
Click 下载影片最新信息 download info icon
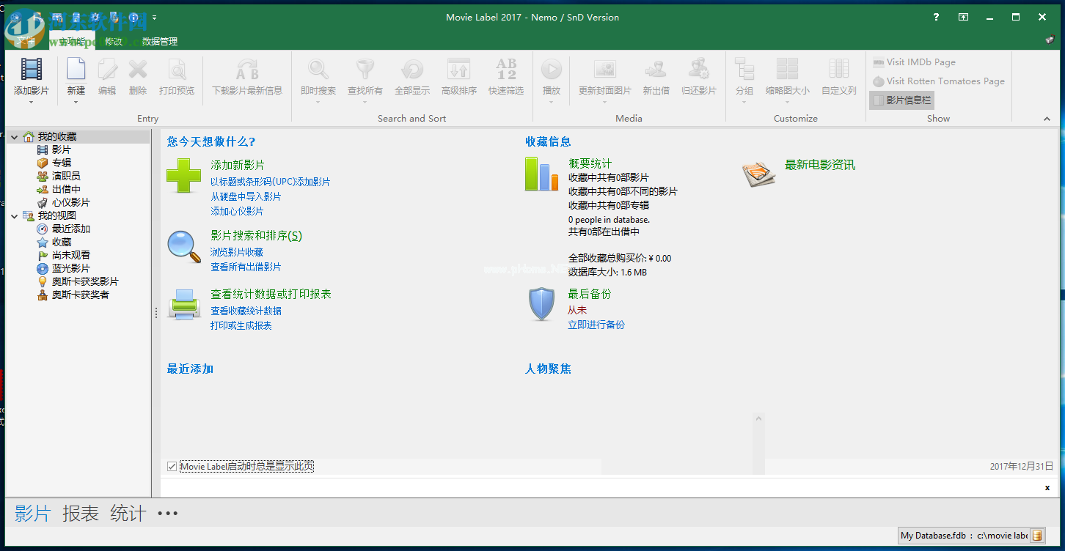click(247, 70)
